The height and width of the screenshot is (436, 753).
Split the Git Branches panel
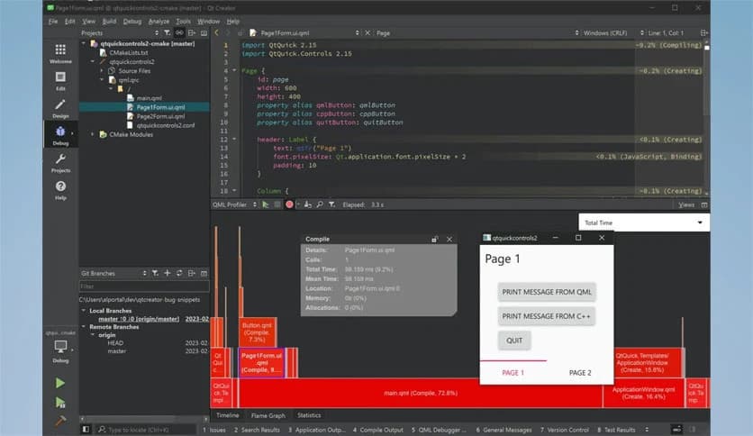(192, 273)
